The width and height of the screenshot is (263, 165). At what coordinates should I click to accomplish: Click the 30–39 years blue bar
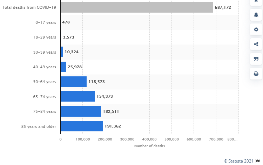point(62,52)
